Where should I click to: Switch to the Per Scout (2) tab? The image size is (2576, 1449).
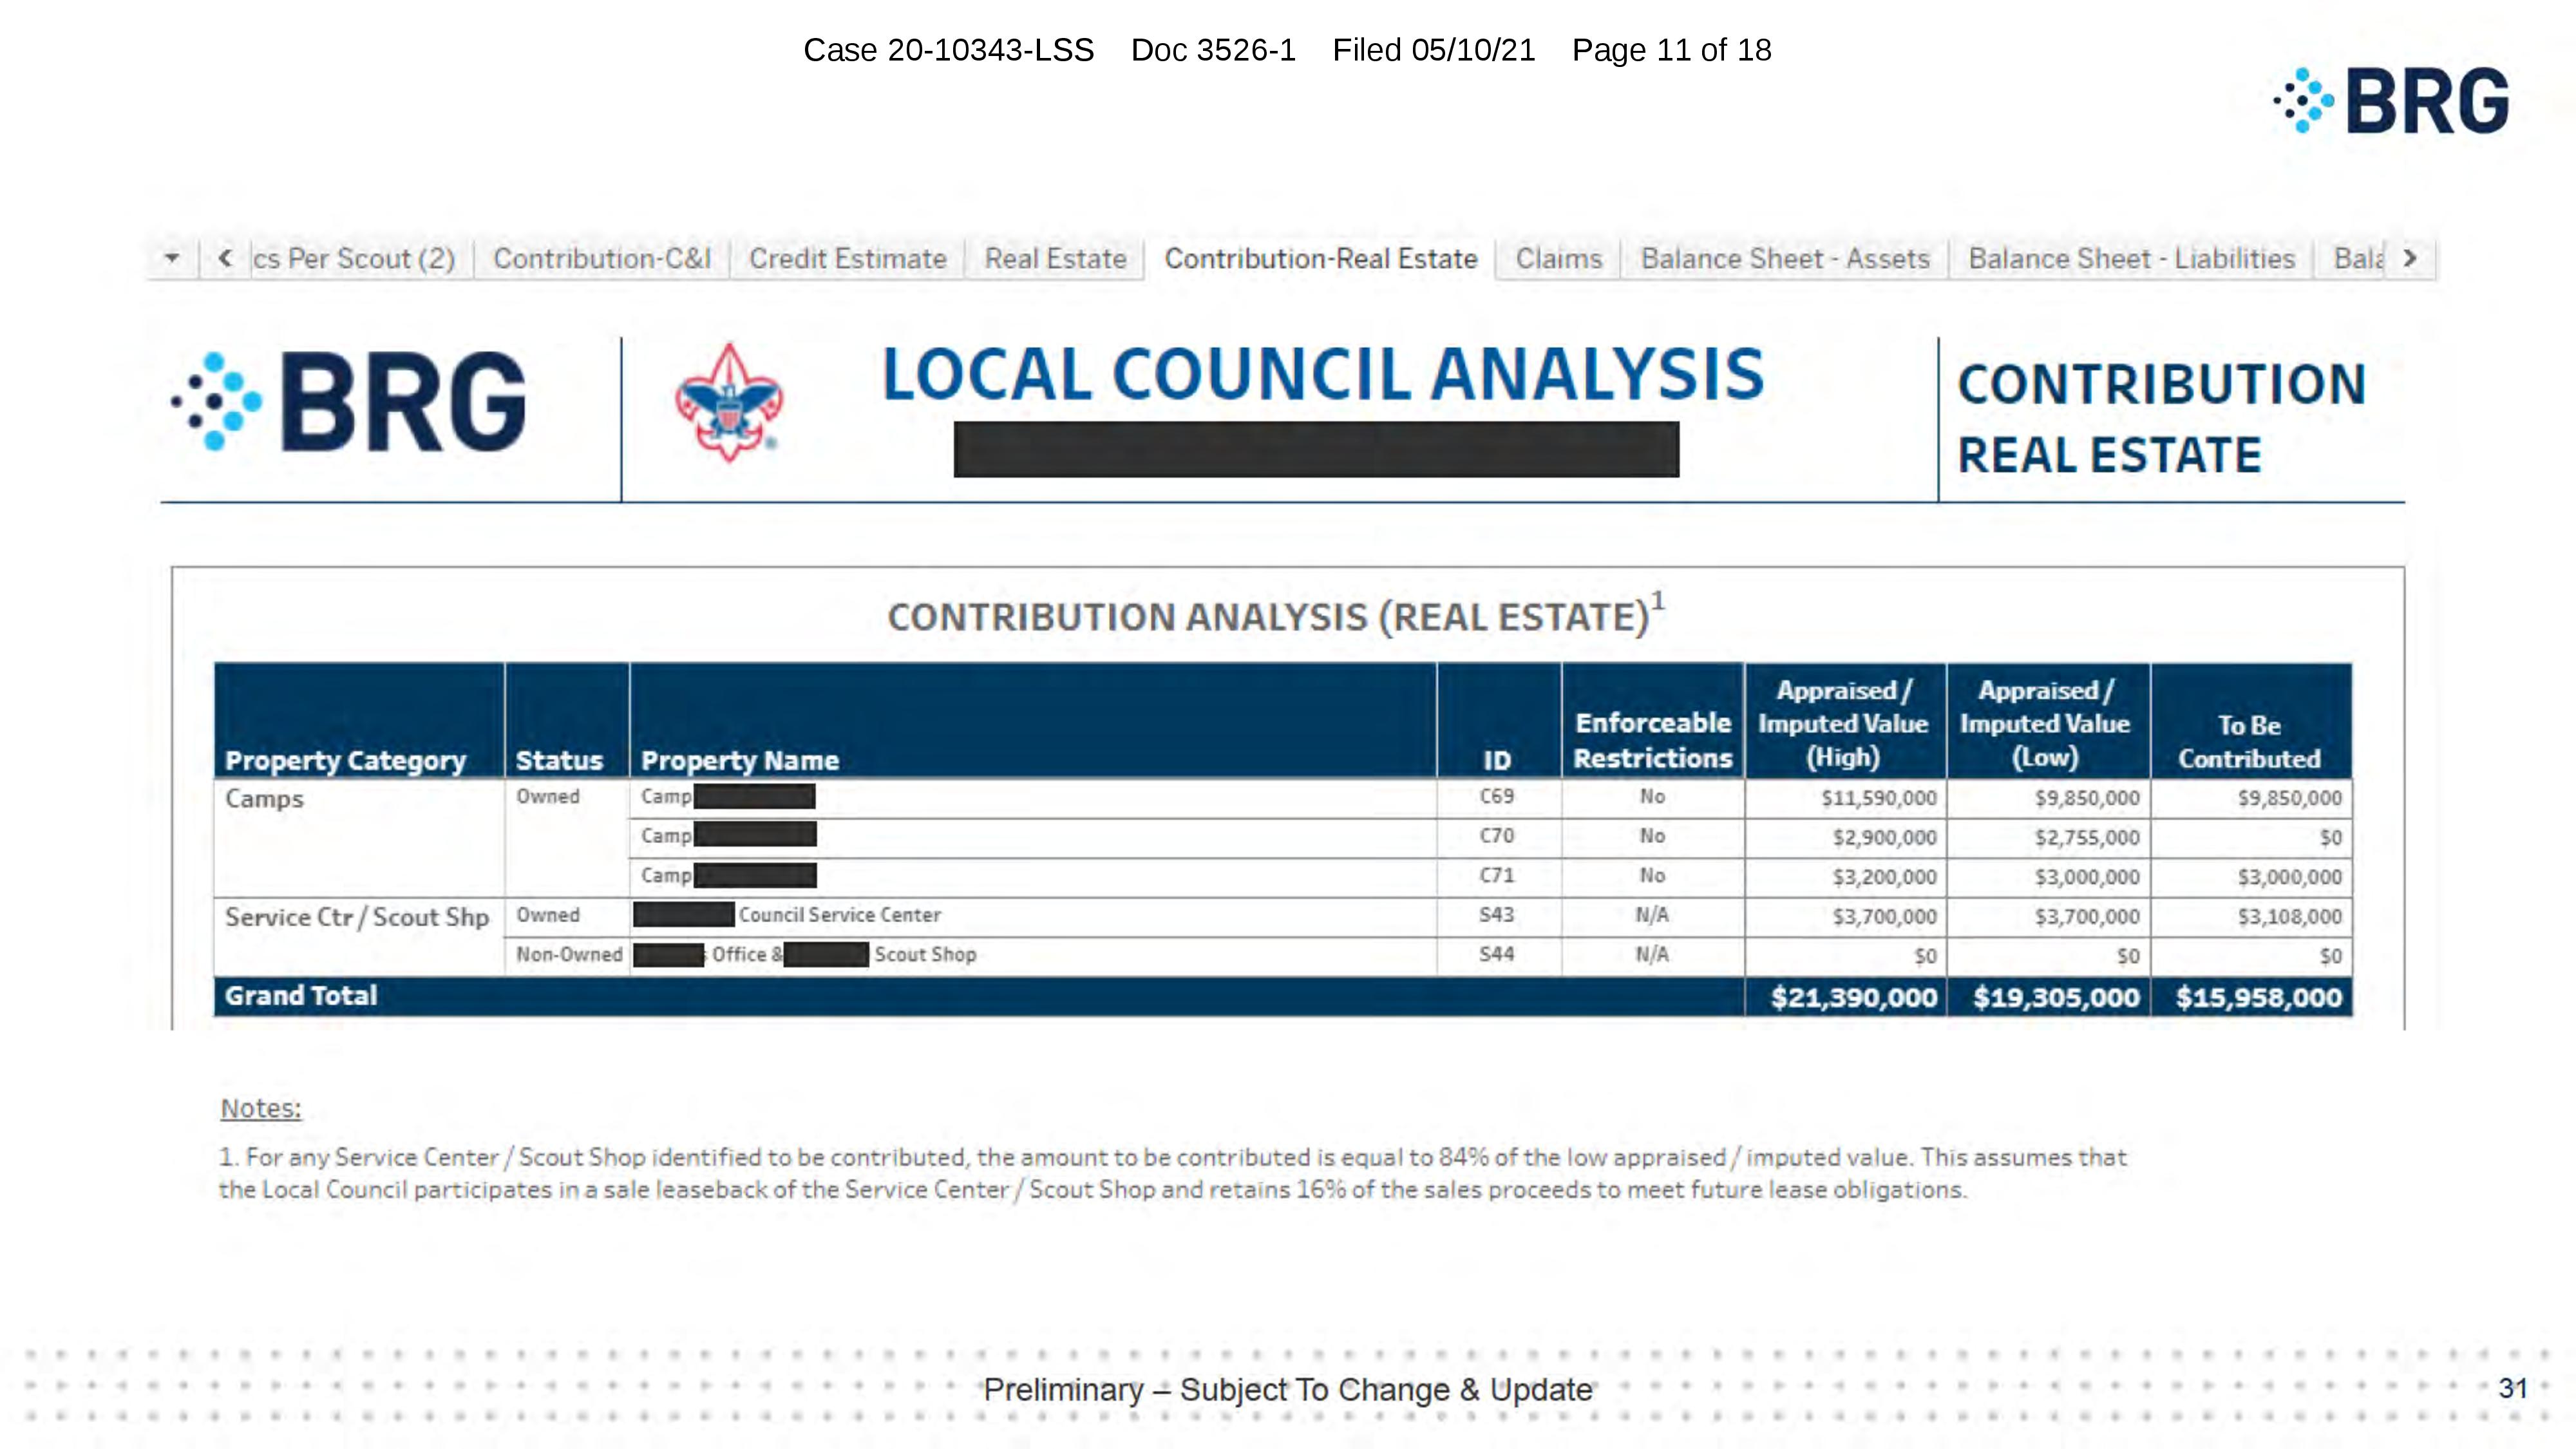pyautogui.click(x=353, y=258)
